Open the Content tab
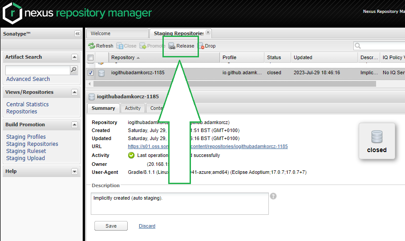The width and height of the screenshot is (405, 241). pyautogui.click(x=156, y=108)
